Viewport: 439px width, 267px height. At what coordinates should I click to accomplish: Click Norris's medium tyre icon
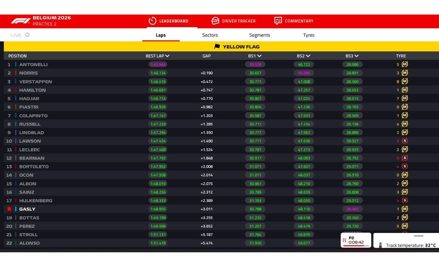click(x=405, y=73)
